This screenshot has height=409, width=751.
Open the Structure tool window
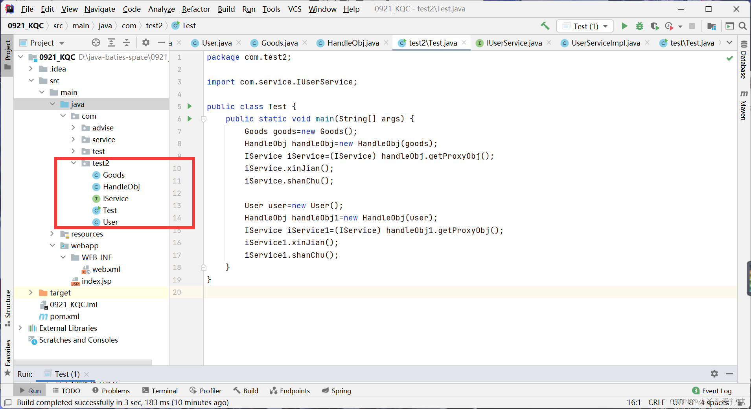[7, 308]
